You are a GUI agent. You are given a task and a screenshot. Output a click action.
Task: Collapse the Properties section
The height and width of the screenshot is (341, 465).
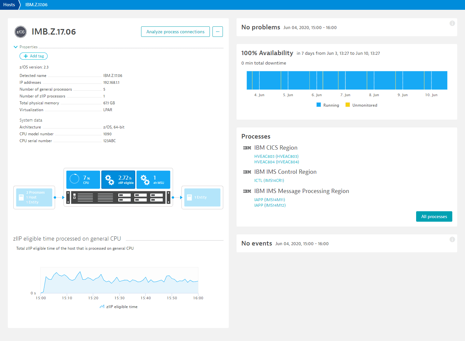pos(15,47)
